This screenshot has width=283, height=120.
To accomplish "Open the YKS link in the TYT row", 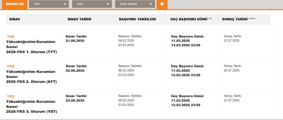I will click(x=11, y=36).
